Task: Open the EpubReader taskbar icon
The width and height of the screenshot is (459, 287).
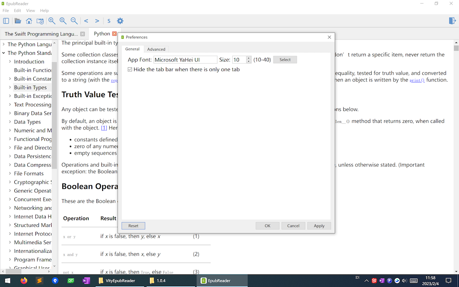Action: 222,280
